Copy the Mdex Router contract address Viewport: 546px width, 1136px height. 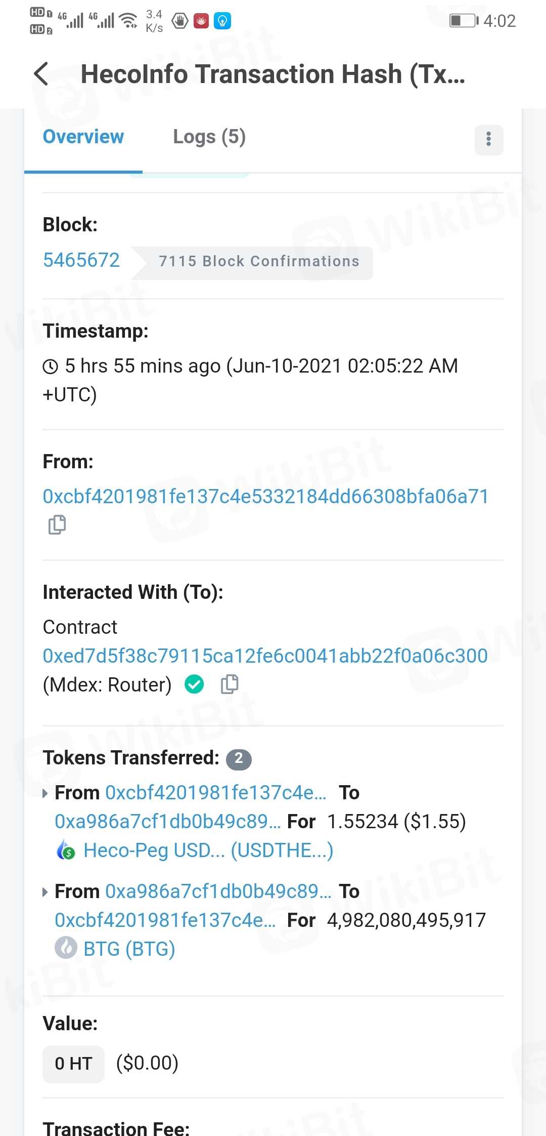point(230,684)
